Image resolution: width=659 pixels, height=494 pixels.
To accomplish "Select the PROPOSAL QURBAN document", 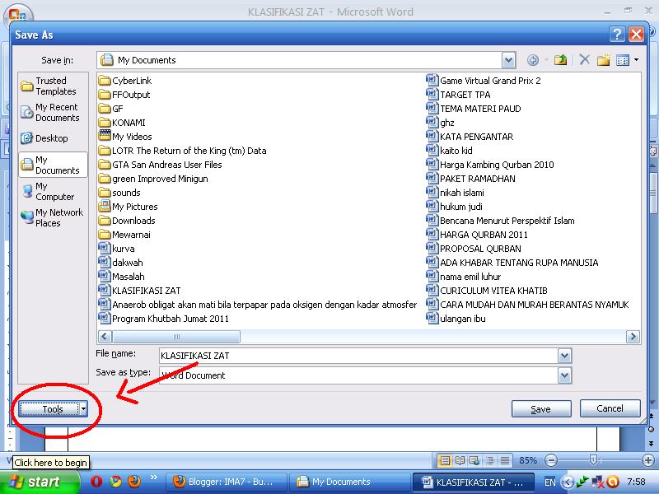I will tap(474, 249).
